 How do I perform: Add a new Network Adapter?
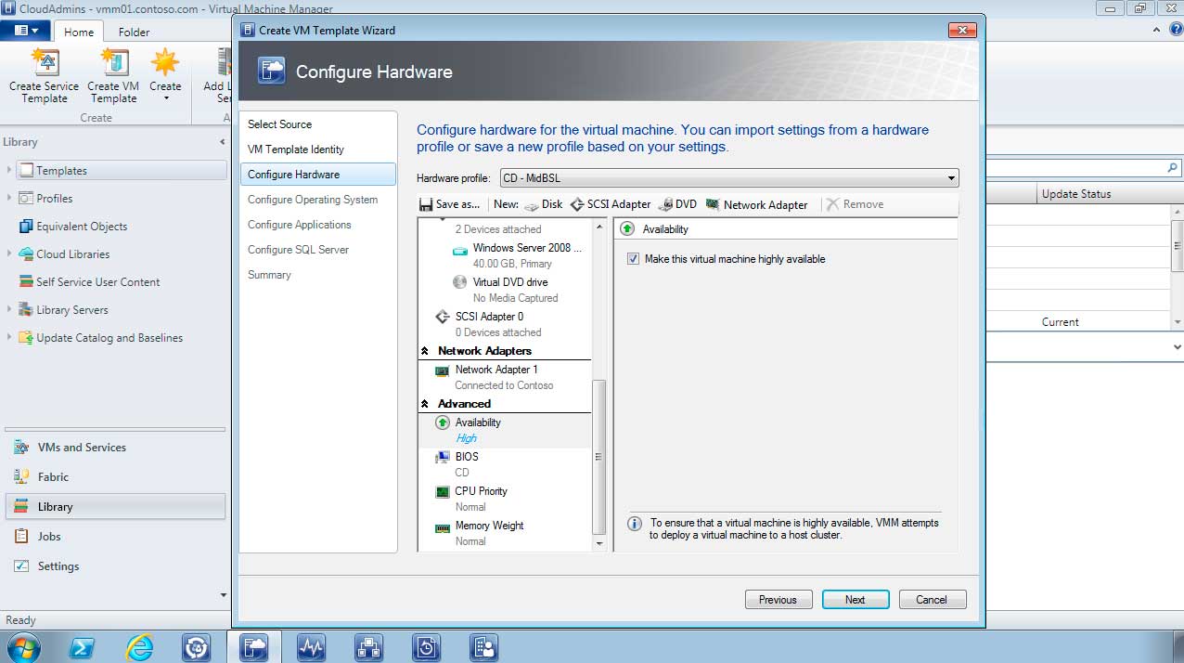(x=756, y=204)
